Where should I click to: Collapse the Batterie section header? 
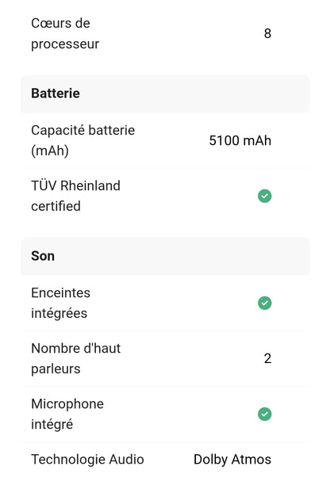[x=165, y=94]
